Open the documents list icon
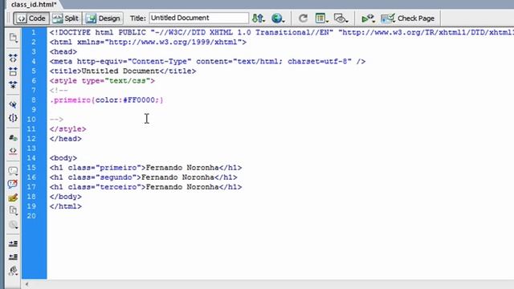Screen dimensions: 514x289 tap(13, 38)
